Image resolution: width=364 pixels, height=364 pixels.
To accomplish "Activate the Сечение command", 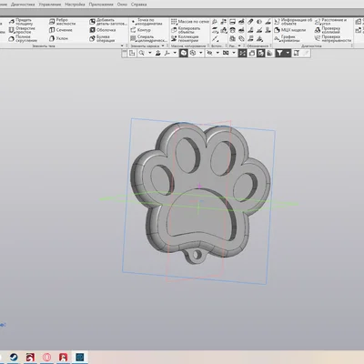I will pyautogui.click(x=61, y=30).
